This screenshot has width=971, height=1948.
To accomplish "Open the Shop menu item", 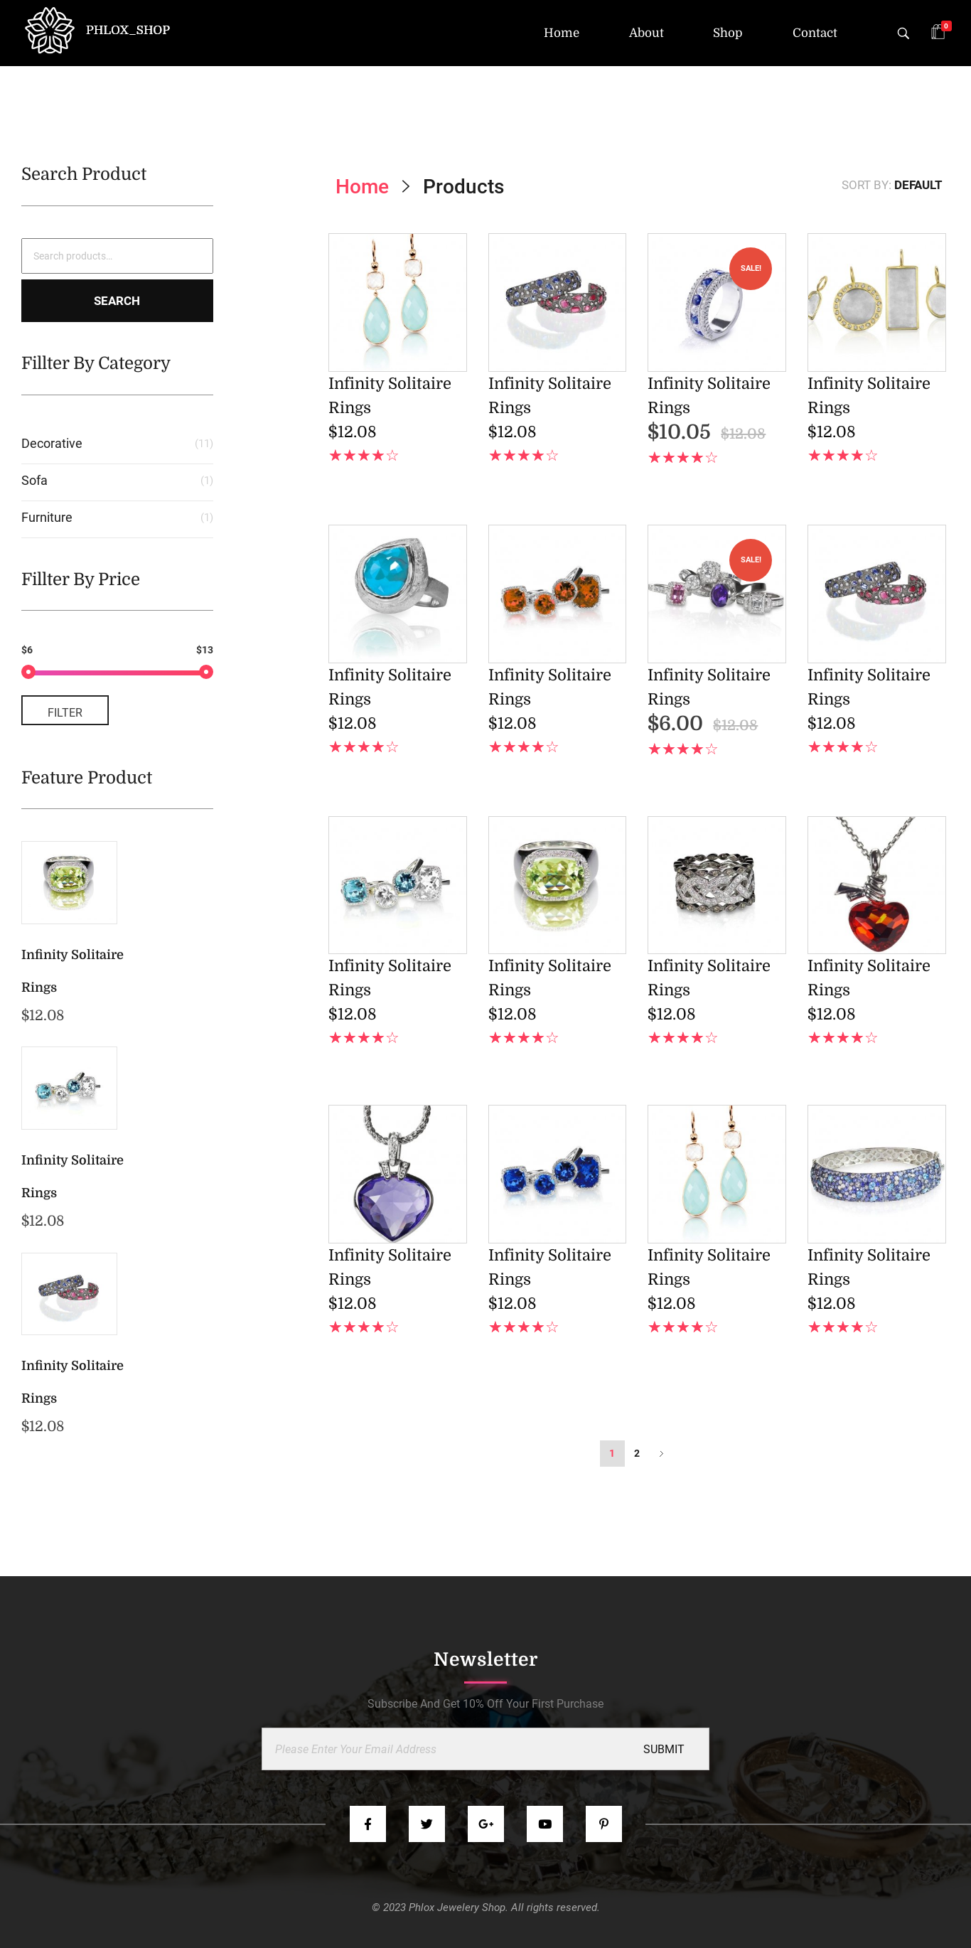I will coord(726,33).
